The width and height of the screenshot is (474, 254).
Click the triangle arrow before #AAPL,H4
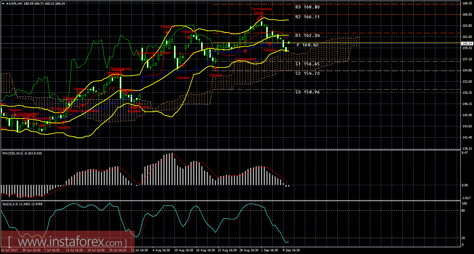3,3
